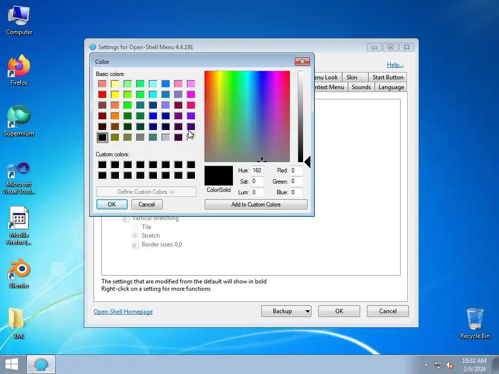This screenshot has height=374, width=499.
Task: Click the Windows Start button
Action: [12, 364]
